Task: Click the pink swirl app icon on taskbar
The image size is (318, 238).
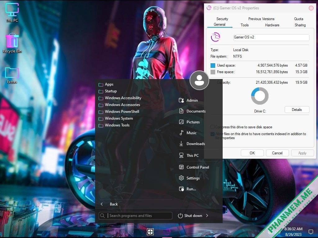Action: pos(167,232)
